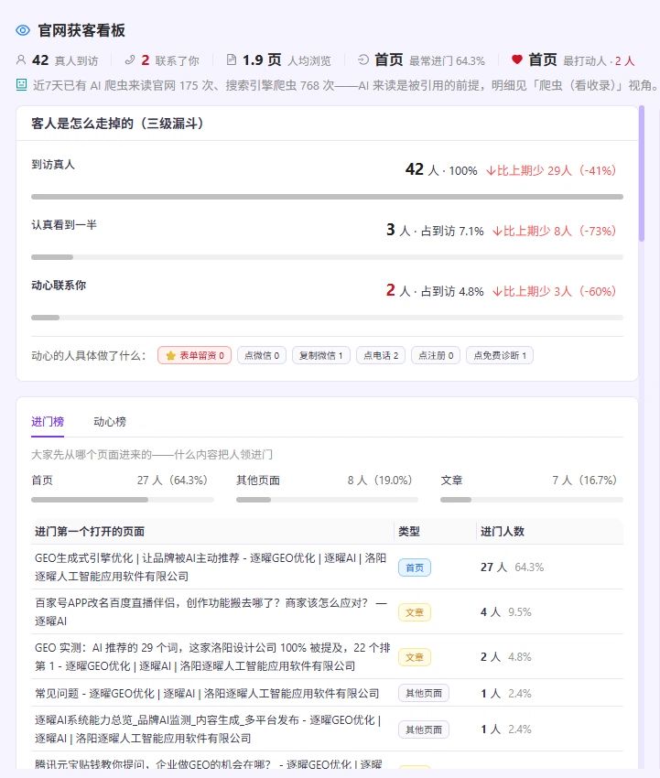This screenshot has height=778, width=660.
Task: Click 文章 tag in 百家号APP row
Action: [x=415, y=612]
